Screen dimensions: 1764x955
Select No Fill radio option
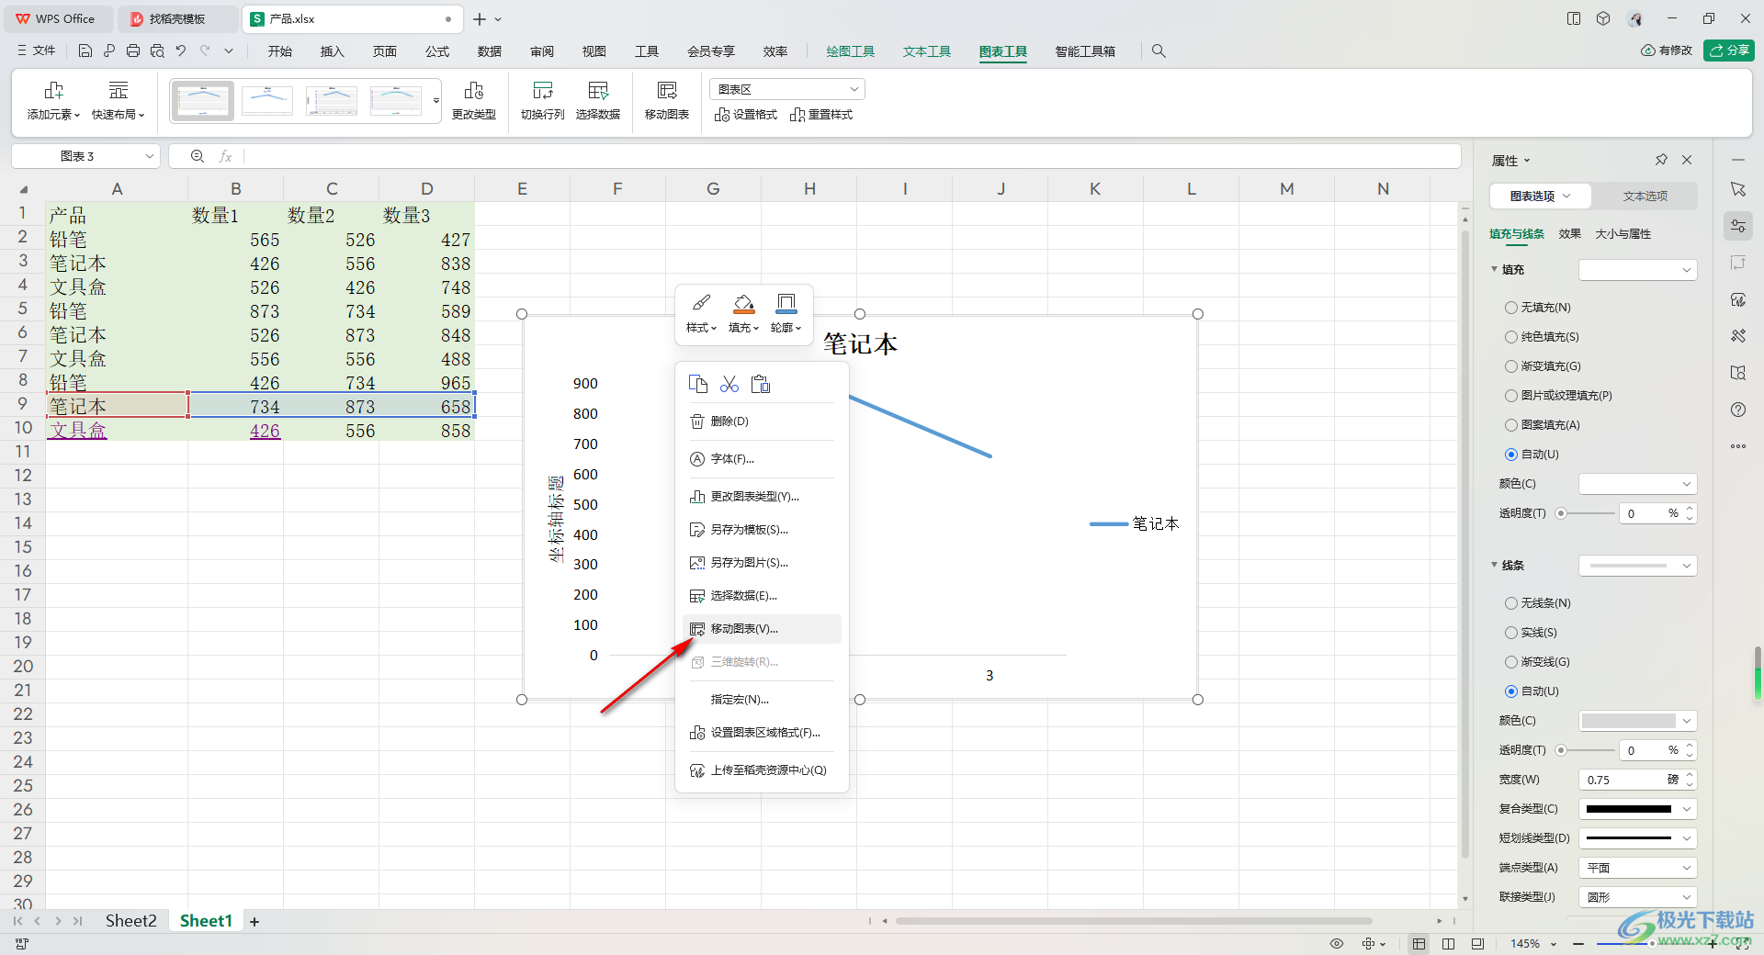[x=1511, y=308]
